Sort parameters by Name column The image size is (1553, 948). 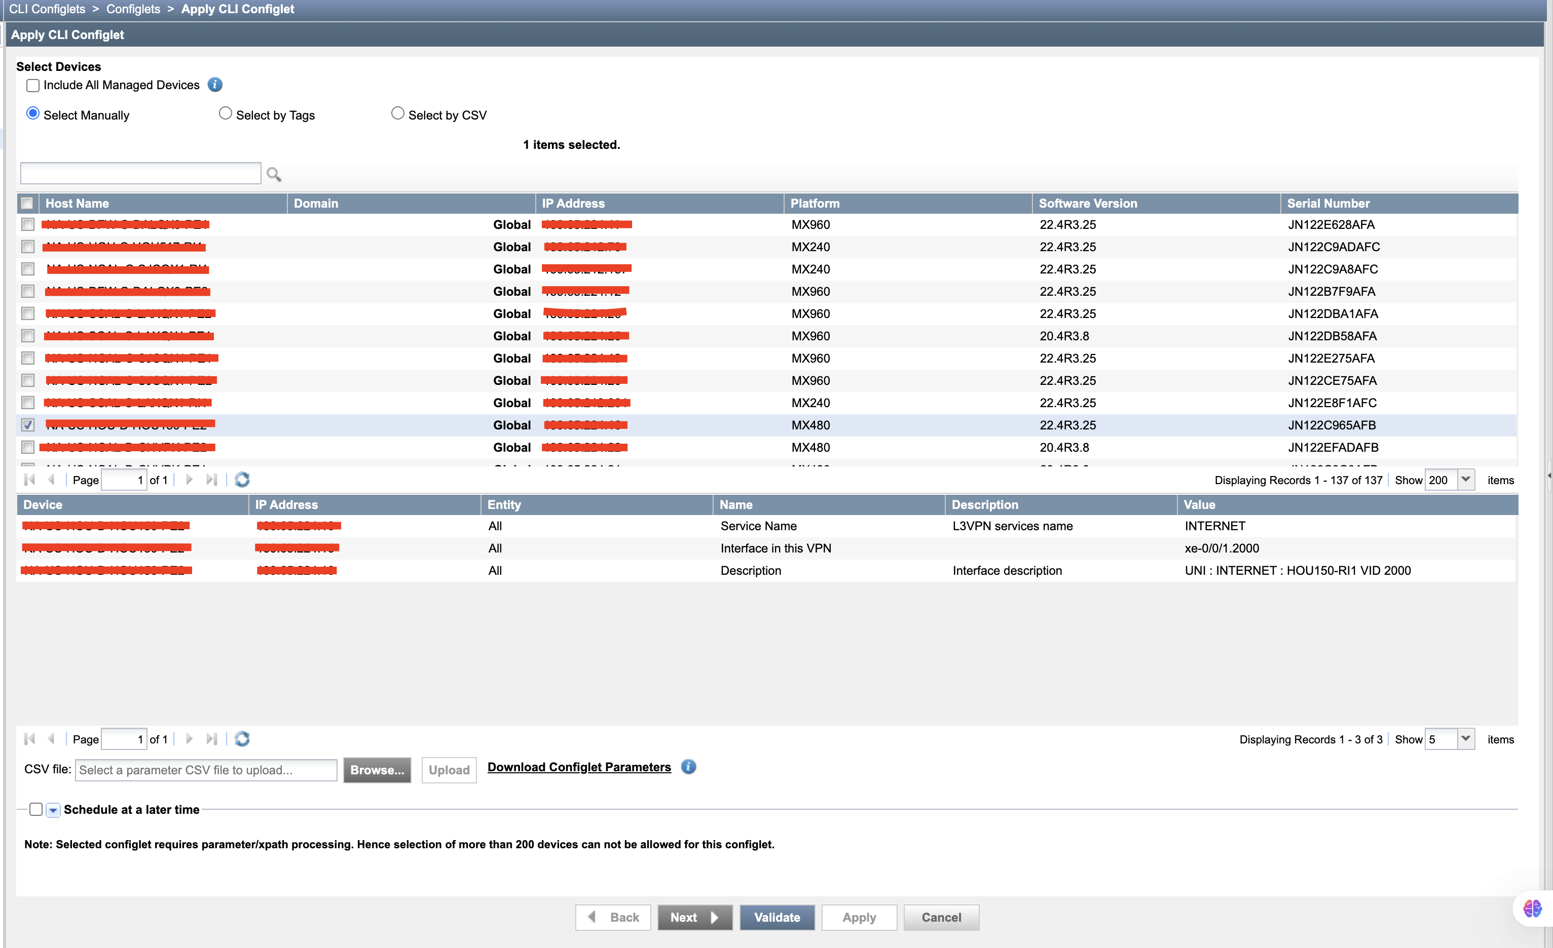(828, 504)
